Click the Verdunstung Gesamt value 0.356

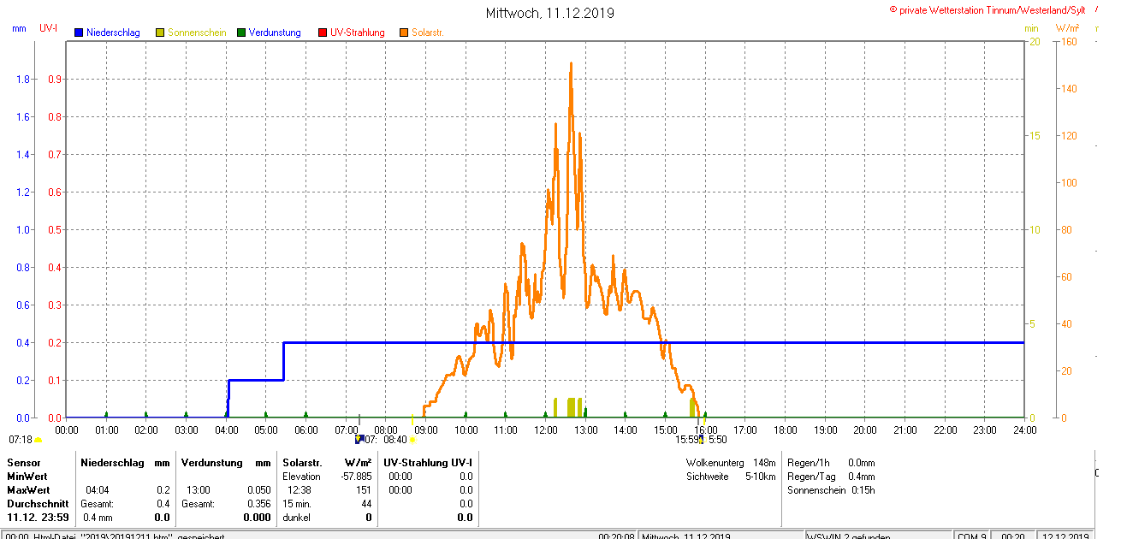click(258, 504)
